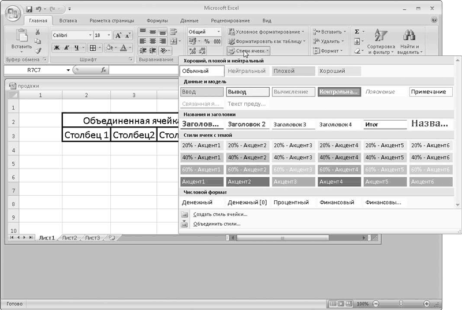This screenshot has height=310, width=462.
Task: Toggle center text alignment
Action: (x=154, y=41)
